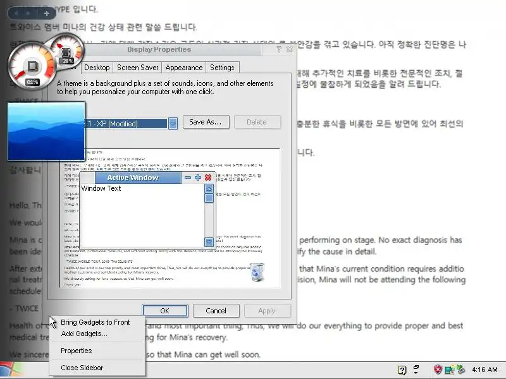Click the red security shield tray icon
Image resolution: width=506 pixels, height=379 pixels.
coord(438,370)
